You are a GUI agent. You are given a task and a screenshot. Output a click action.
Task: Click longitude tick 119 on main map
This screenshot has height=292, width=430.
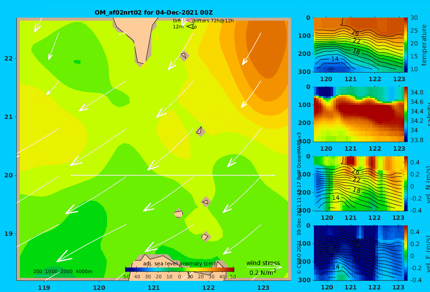pyautogui.click(x=44, y=288)
